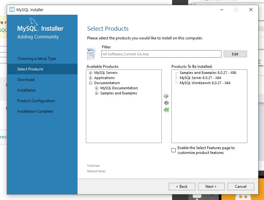
Task: Expand the MySQL Documentation node
Action: pyautogui.click(x=96, y=88)
